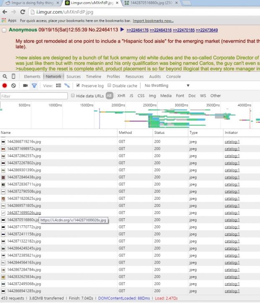Filter requests by Font
260x303 pixels.
pos(180,96)
